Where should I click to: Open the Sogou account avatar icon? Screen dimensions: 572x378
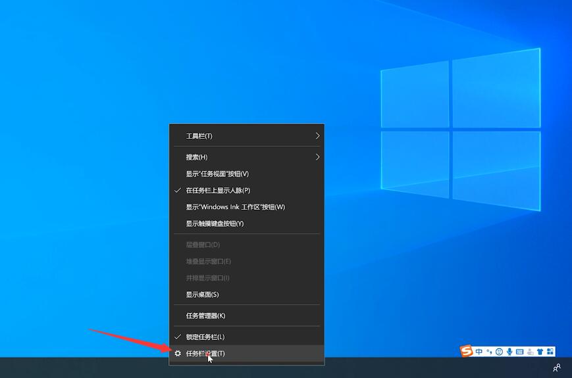click(530, 352)
